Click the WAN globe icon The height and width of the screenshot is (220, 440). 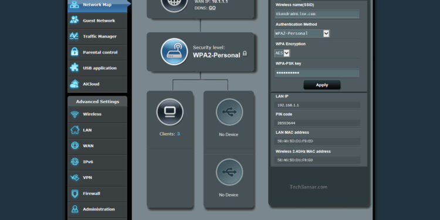[x=75, y=145]
